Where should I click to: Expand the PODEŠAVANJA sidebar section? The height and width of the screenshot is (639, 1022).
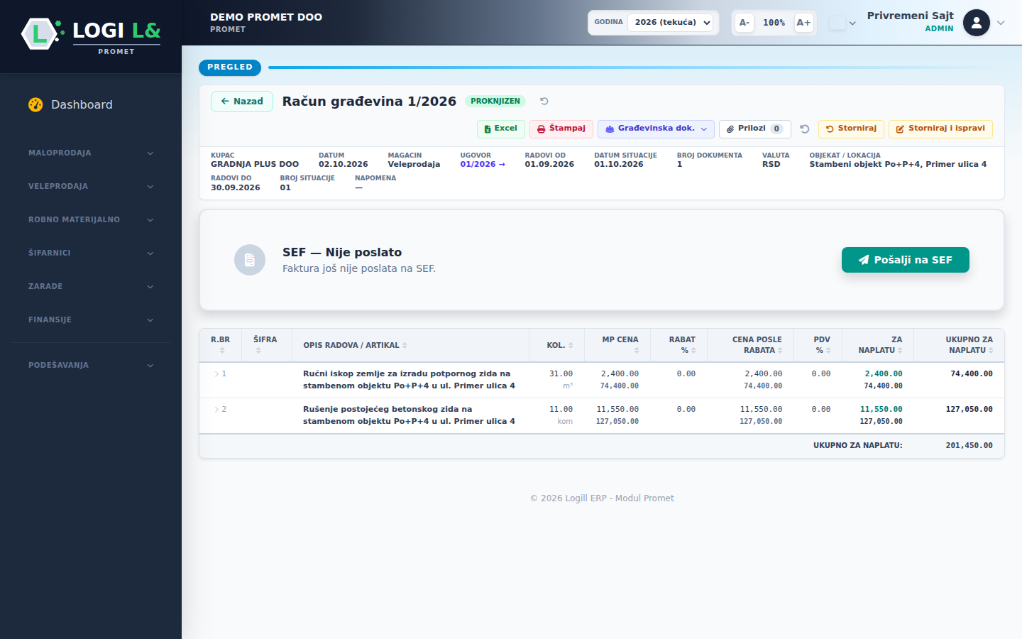[x=91, y=366]
